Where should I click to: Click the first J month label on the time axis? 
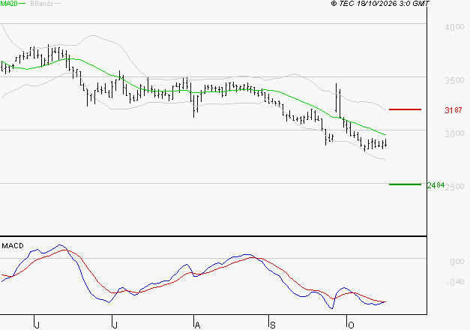[37, 325]
